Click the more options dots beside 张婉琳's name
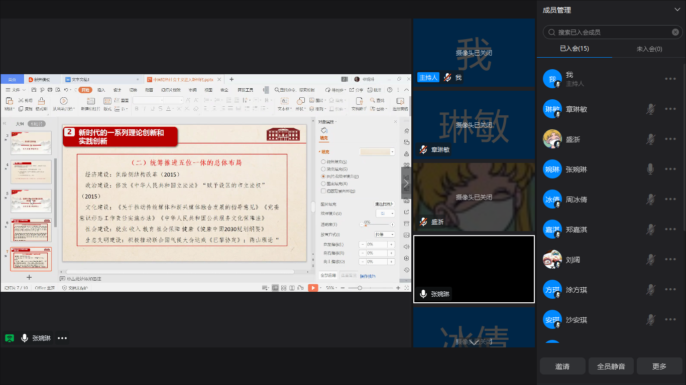 [x=62, y=338]
